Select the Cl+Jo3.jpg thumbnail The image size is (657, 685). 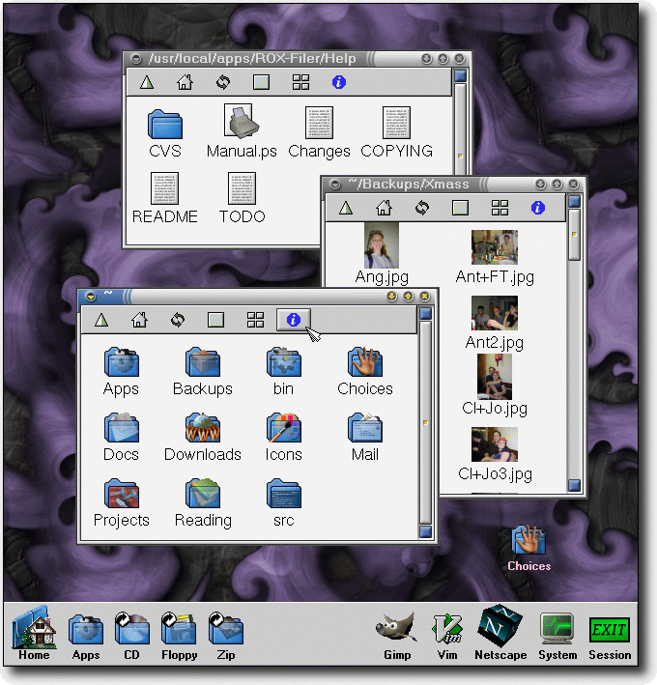495,455
